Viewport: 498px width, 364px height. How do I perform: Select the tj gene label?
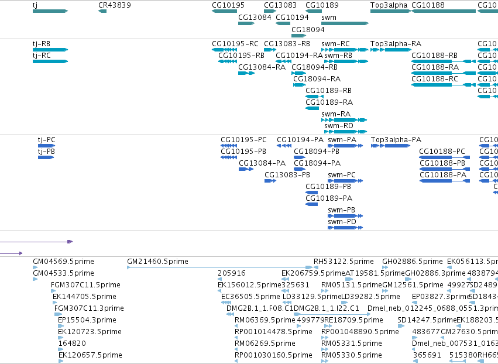(35, 5)
